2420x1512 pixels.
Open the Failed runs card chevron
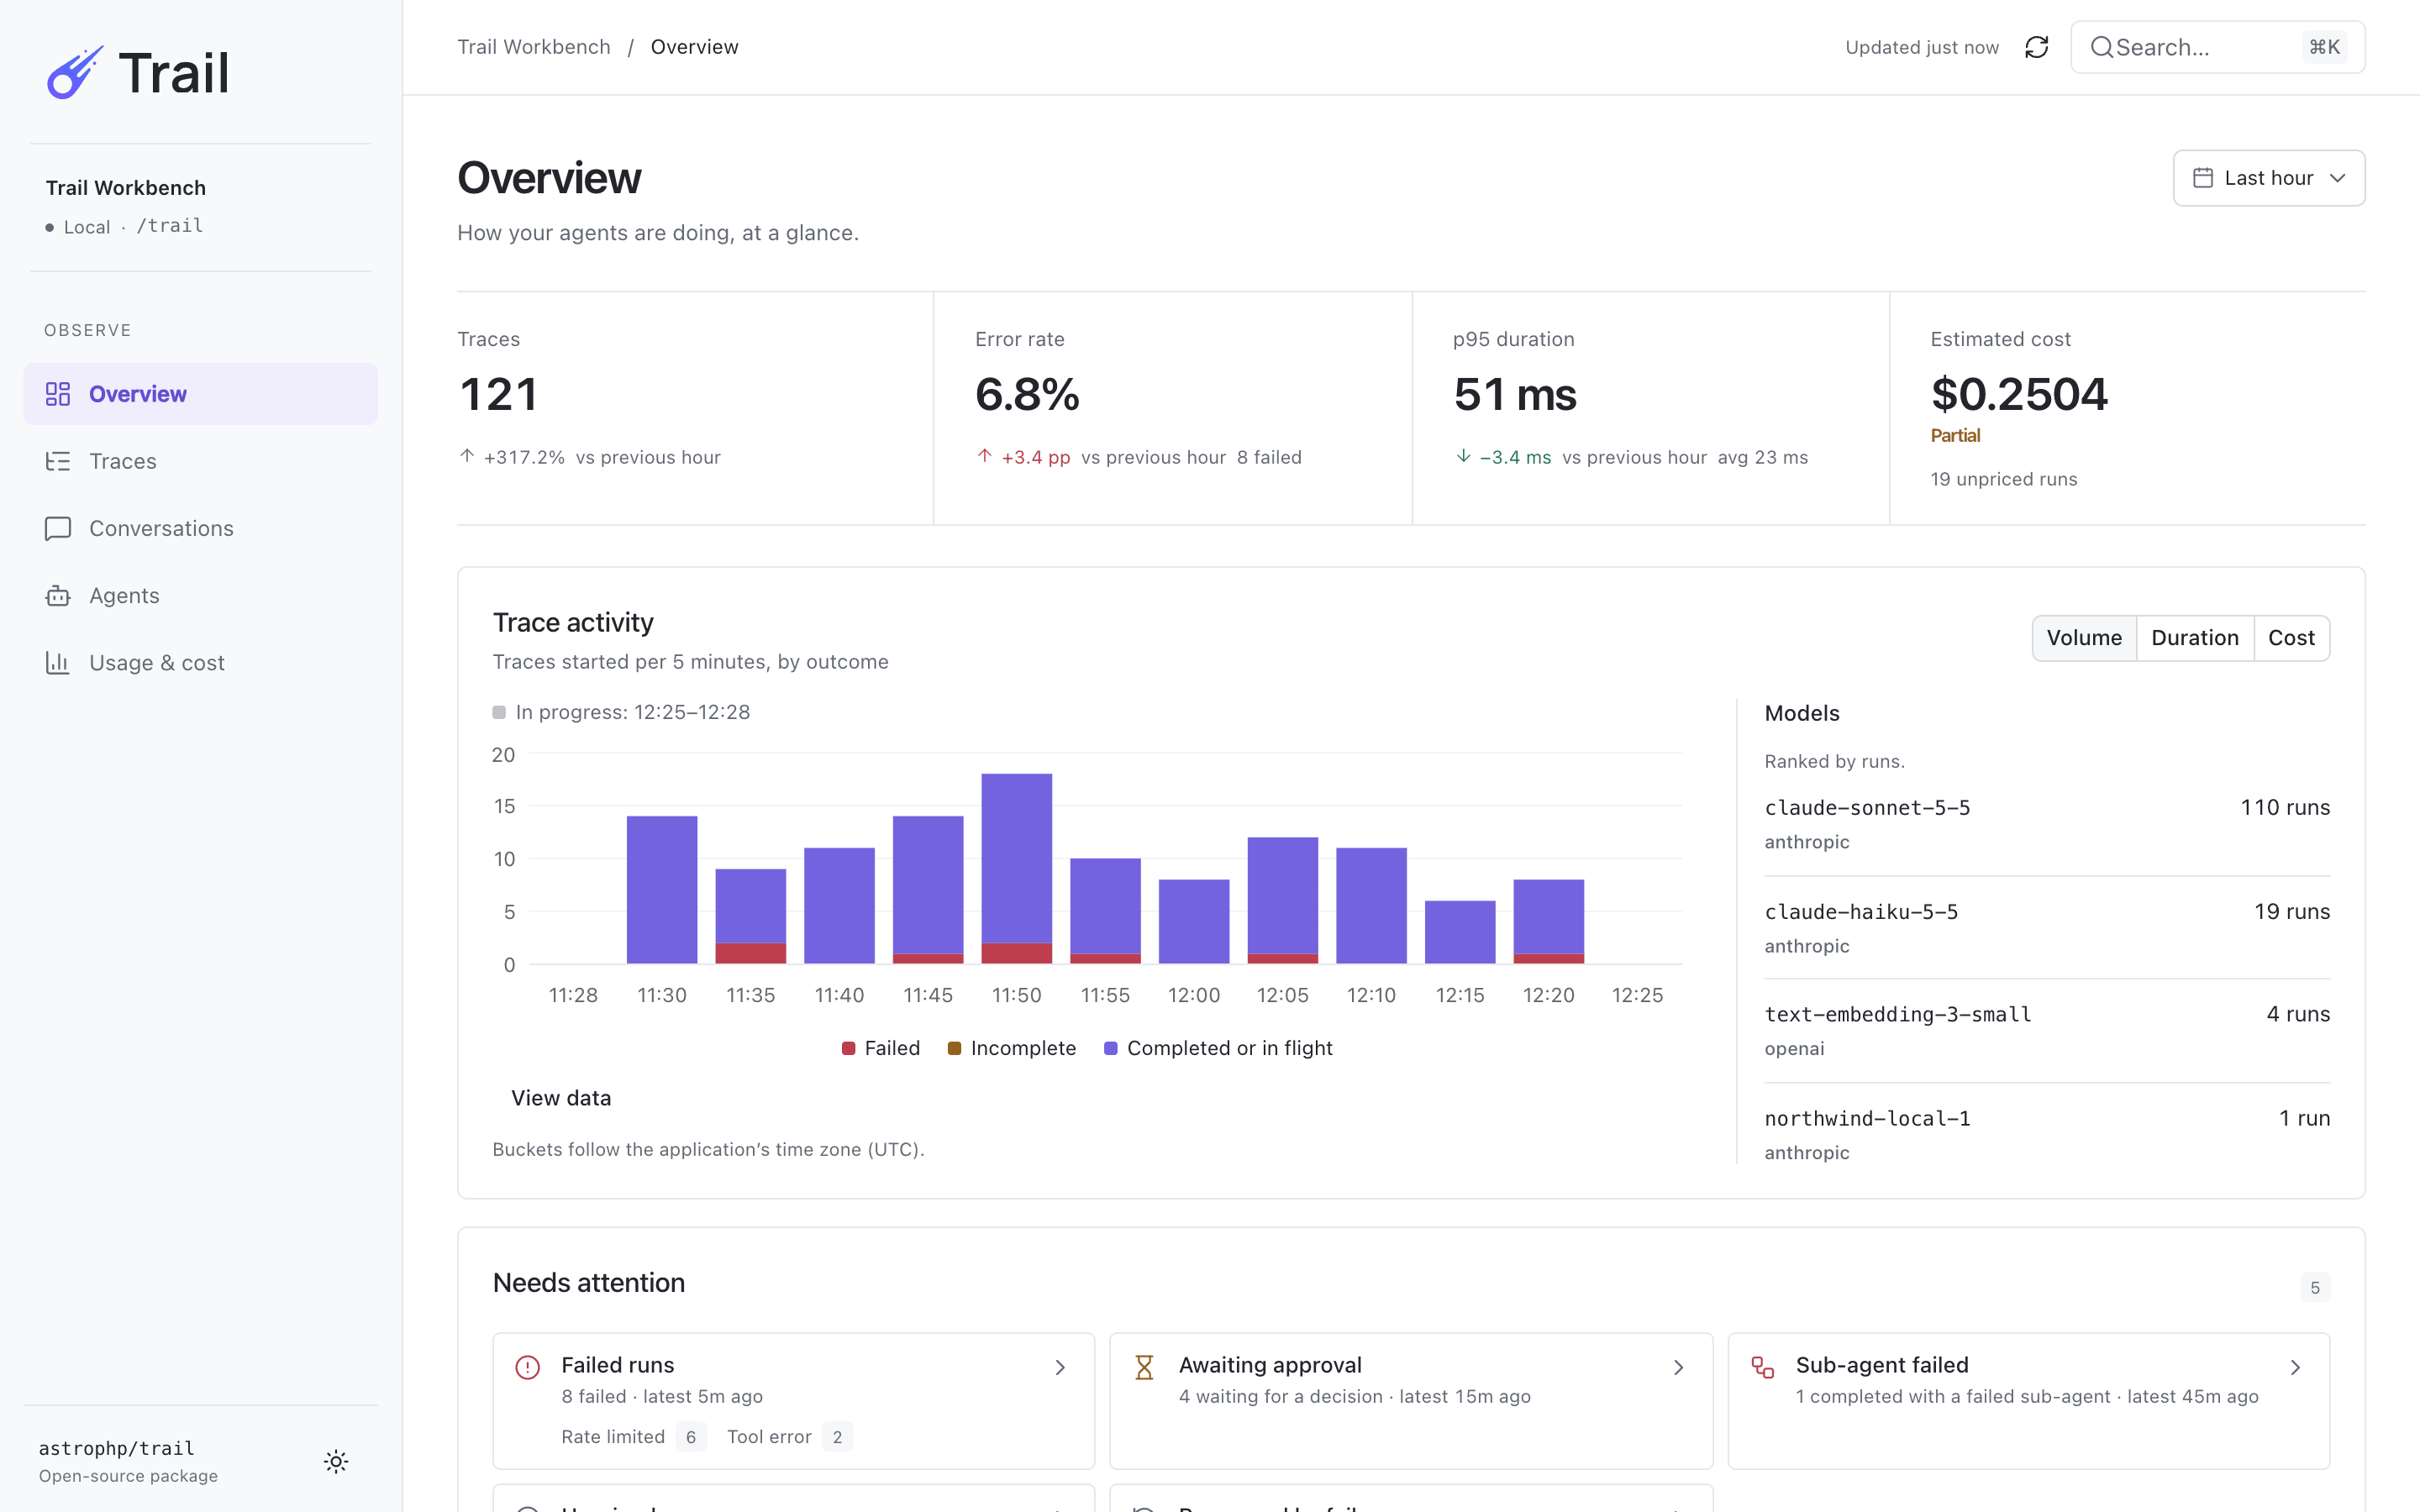click(1060, 1367)
